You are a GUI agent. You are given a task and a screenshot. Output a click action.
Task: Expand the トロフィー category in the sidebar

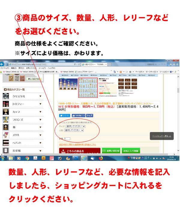tap(40, 104)
